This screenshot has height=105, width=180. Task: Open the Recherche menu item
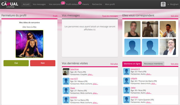[97, 4]
